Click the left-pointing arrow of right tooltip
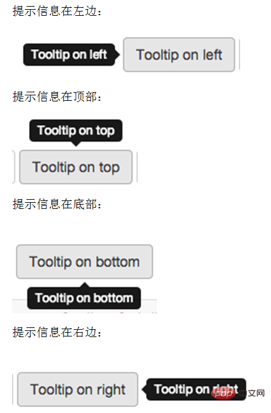 point(144,389)
